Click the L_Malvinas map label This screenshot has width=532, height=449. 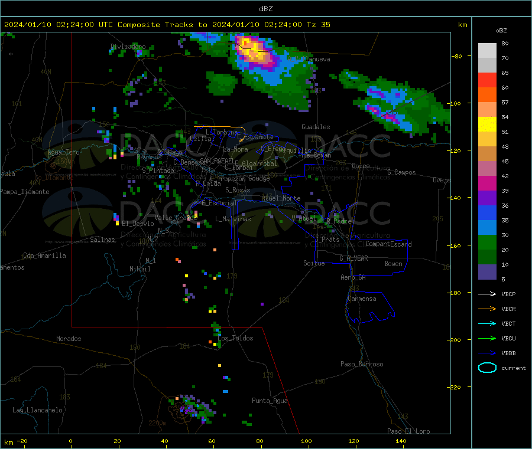point(233,219)
